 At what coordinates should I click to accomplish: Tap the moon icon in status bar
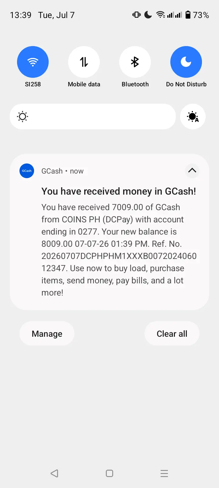[148, 15]
